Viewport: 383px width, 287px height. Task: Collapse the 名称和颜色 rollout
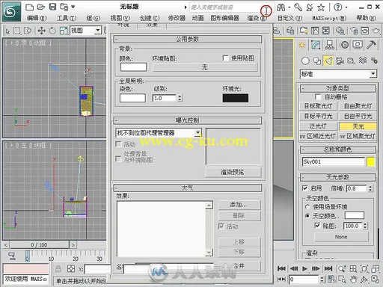tap(338, 149)
